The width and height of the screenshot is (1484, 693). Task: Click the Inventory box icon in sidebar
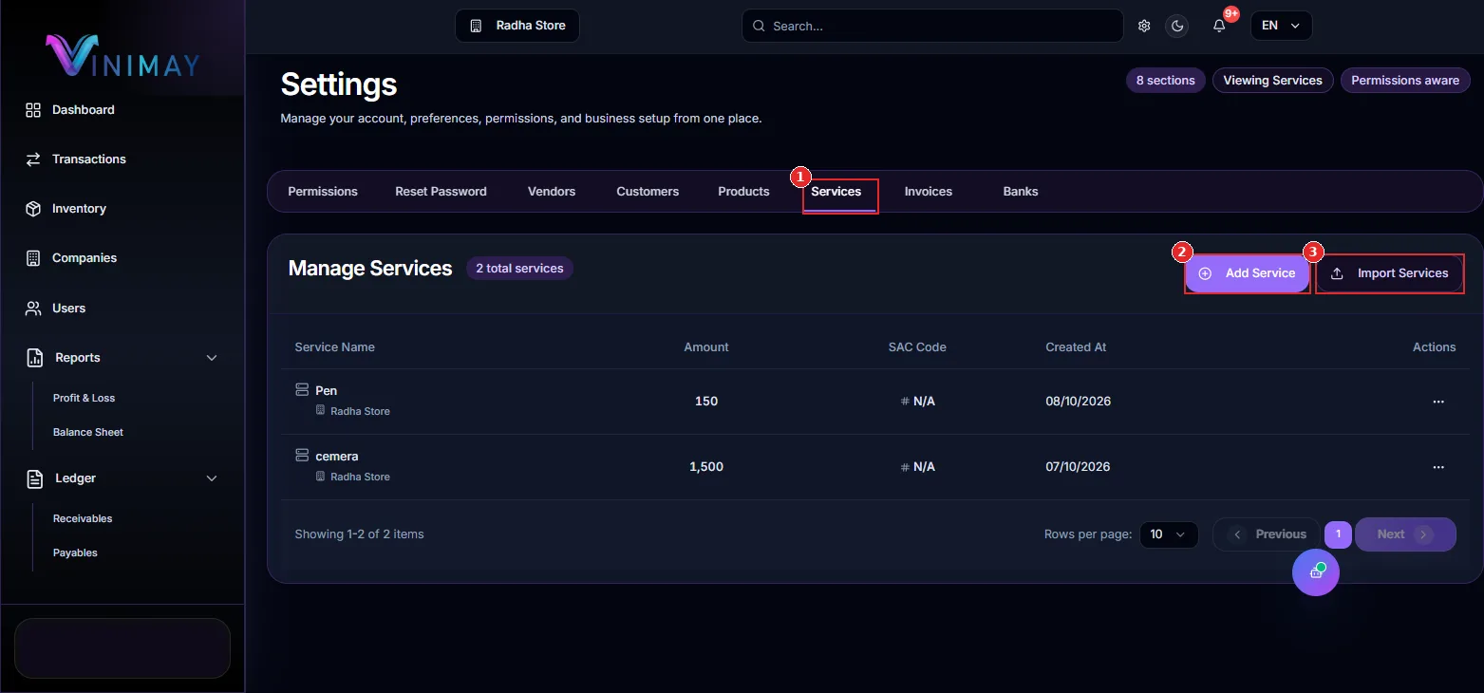click(33, 209)
